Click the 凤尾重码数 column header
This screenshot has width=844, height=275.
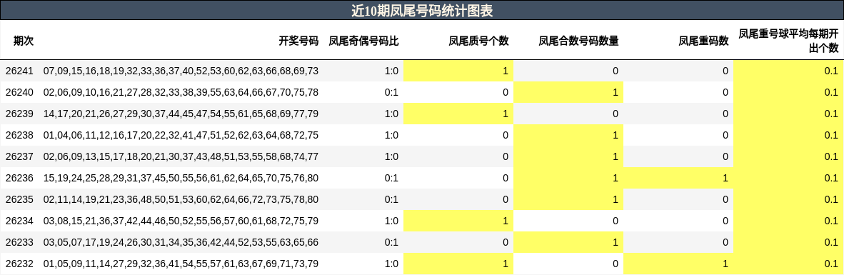pos(704,41)
